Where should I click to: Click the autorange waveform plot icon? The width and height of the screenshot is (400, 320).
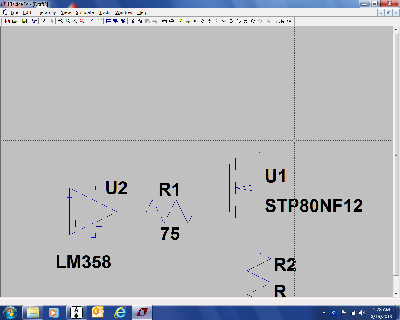tap(92, 21)
